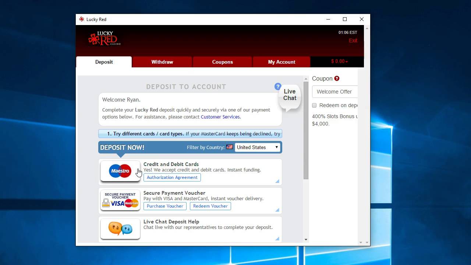Image resolution: width=471 pixels, height=265 pixels.
Task: Click the Lucky Red Casino logo
Action: click(x=105, y=38)
